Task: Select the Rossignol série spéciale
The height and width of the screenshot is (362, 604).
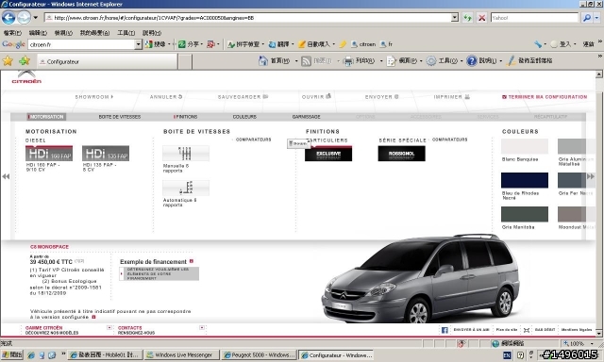Action: 401,153
